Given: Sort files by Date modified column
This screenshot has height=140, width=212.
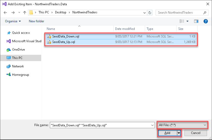Looking at the screenshot, I should click(125, 29).
